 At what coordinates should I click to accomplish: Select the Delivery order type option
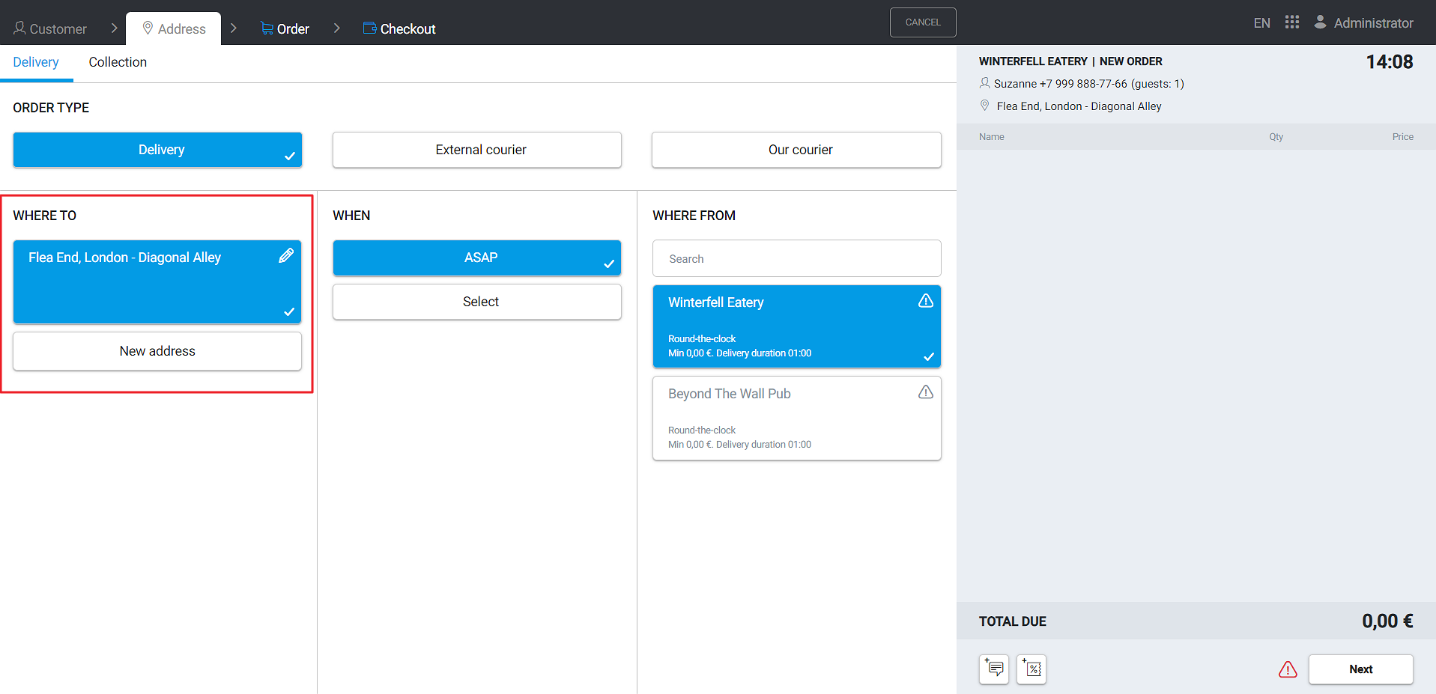pyautogui.click(x=157, y=150)
